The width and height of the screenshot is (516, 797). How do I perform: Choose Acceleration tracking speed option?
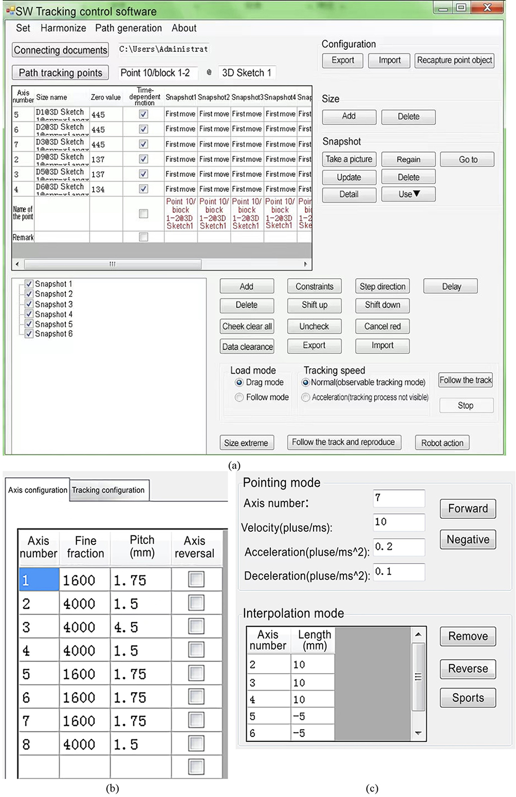(306, 397)
